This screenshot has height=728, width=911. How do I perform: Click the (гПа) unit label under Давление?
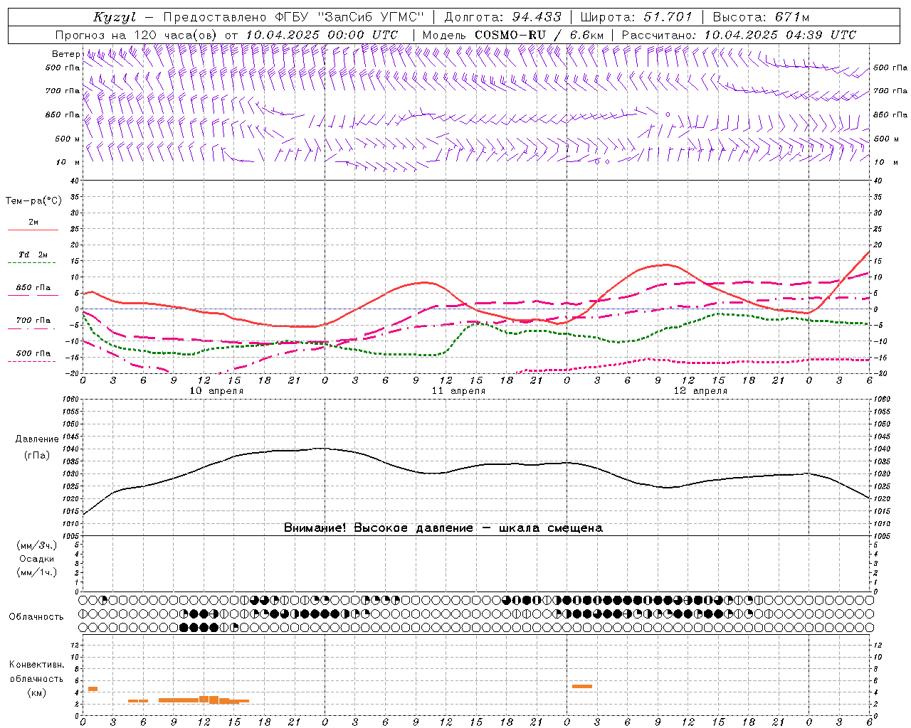pyautogui.click(x=37, y=455)
